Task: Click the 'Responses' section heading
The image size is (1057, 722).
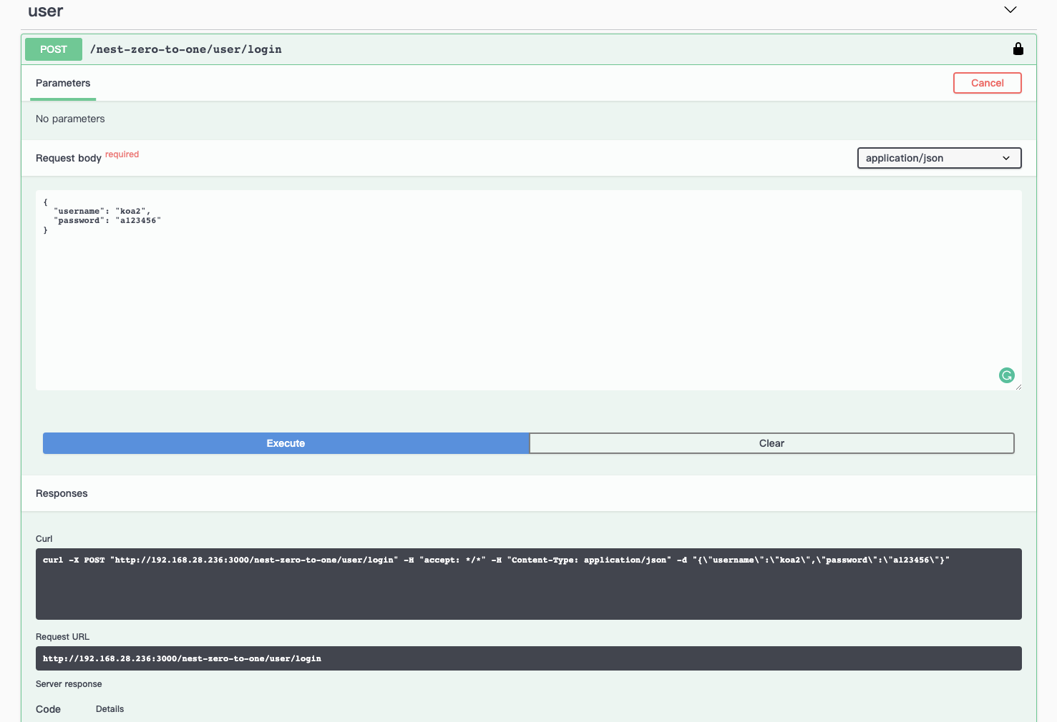Action: (x=62, y=493)
